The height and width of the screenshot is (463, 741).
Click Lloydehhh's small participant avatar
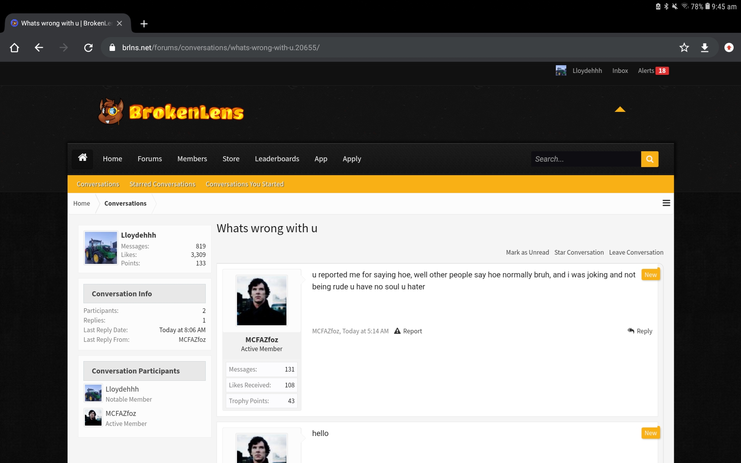93,393
